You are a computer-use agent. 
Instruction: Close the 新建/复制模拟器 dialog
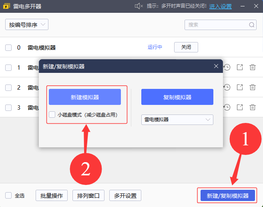tap(216, 66)
